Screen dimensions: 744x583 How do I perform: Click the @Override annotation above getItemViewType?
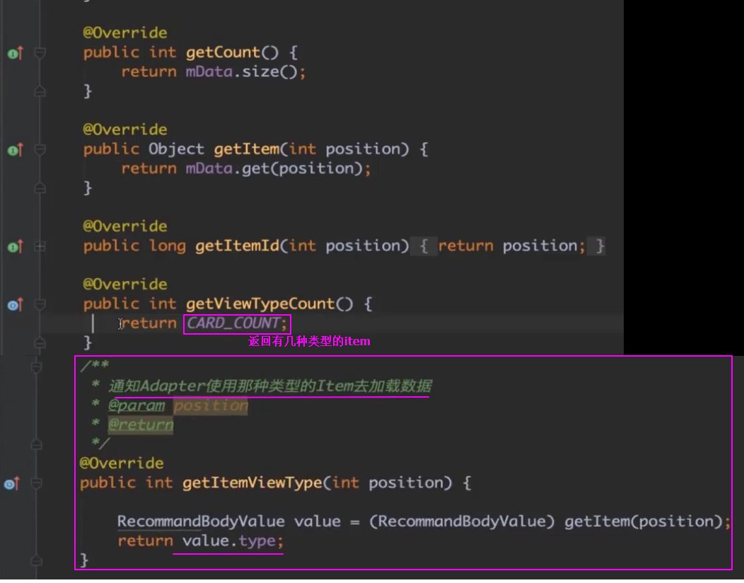122,463
